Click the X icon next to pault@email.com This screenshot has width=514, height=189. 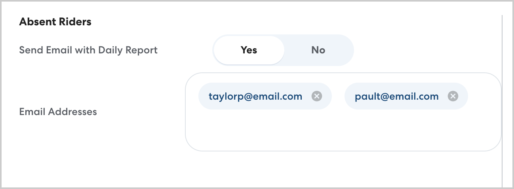(x=453, y=96)
